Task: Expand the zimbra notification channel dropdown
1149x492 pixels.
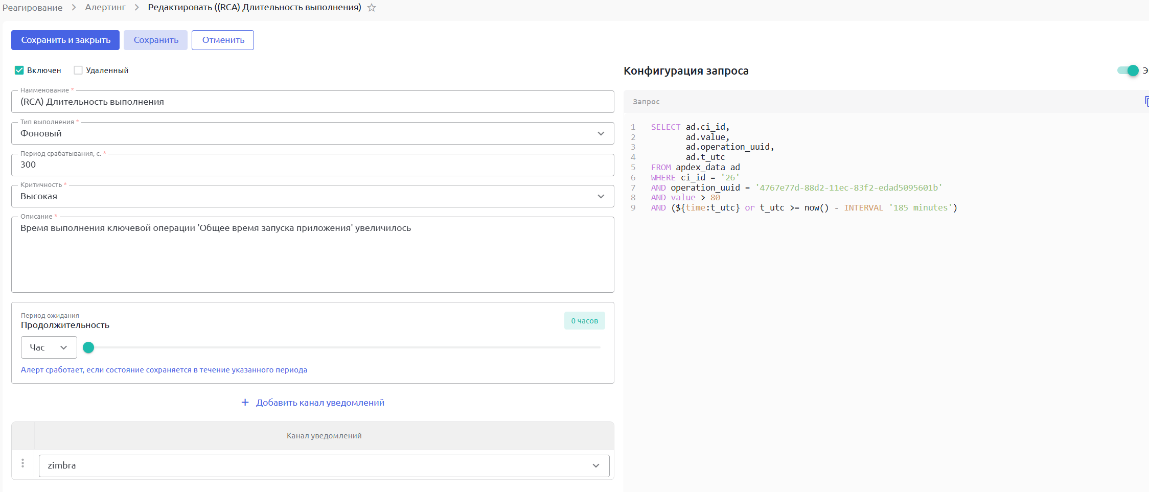Action: [595, 465]
